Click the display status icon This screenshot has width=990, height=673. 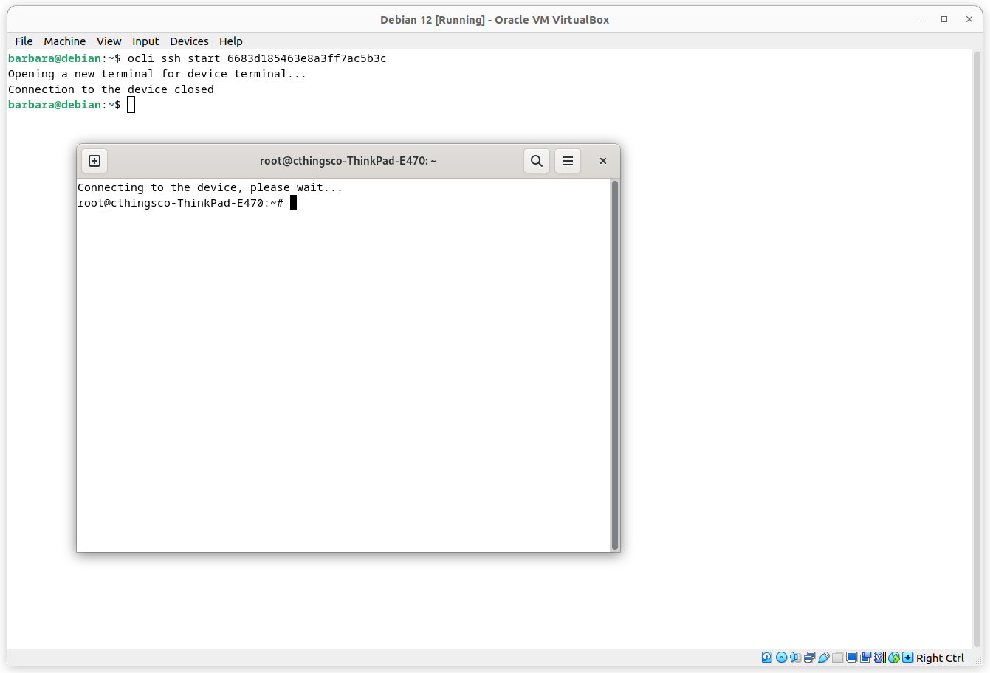coord(851,657)
